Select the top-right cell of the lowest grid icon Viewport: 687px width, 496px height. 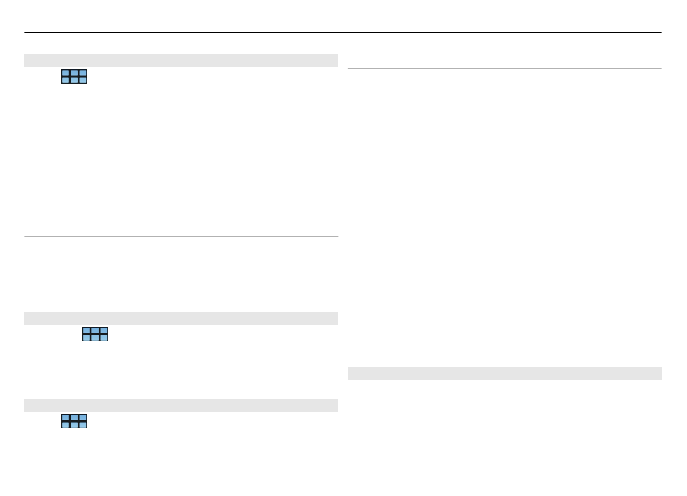pyautogui.click(x=83, y=418)
